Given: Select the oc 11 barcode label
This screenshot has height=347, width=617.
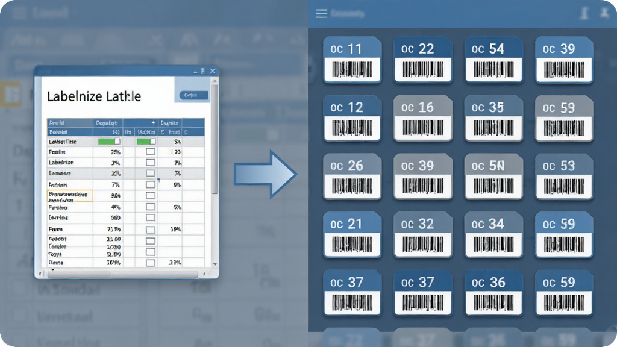Looking at the screenshot, I should (x=352, y=60).
